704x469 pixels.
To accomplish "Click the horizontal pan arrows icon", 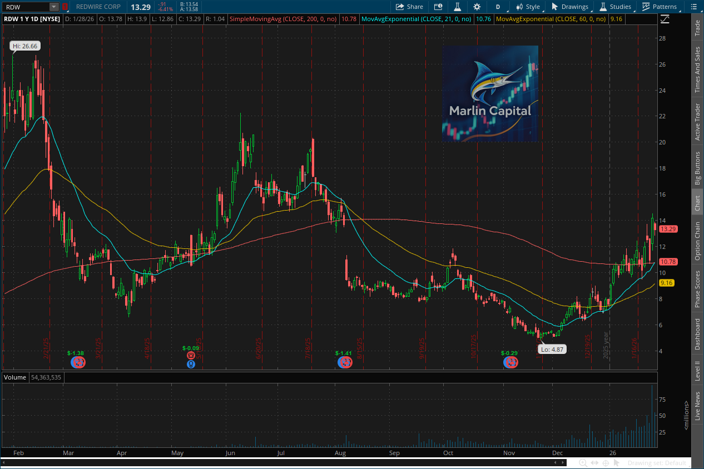I will (594, 463).
